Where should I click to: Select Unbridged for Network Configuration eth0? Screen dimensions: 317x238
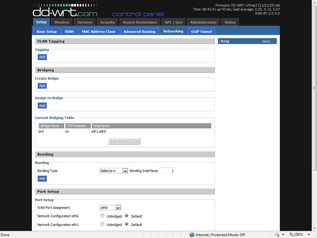[102, 216]
